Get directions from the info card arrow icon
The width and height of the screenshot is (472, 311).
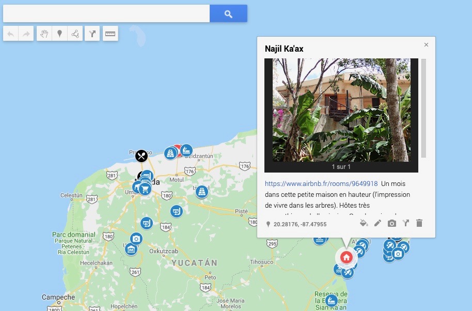pyautogui.click(x=406, y=223)
